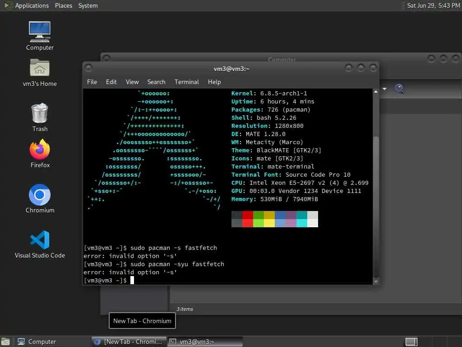Click the cyan color block in terminal
This screenshot has height=347, width=462.
coord(302,219)
